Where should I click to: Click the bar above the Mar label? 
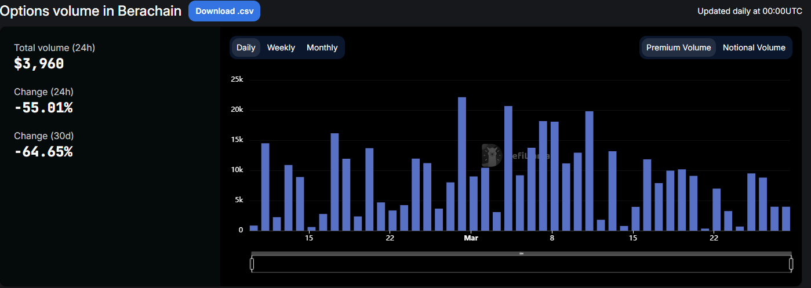(474, 203)
